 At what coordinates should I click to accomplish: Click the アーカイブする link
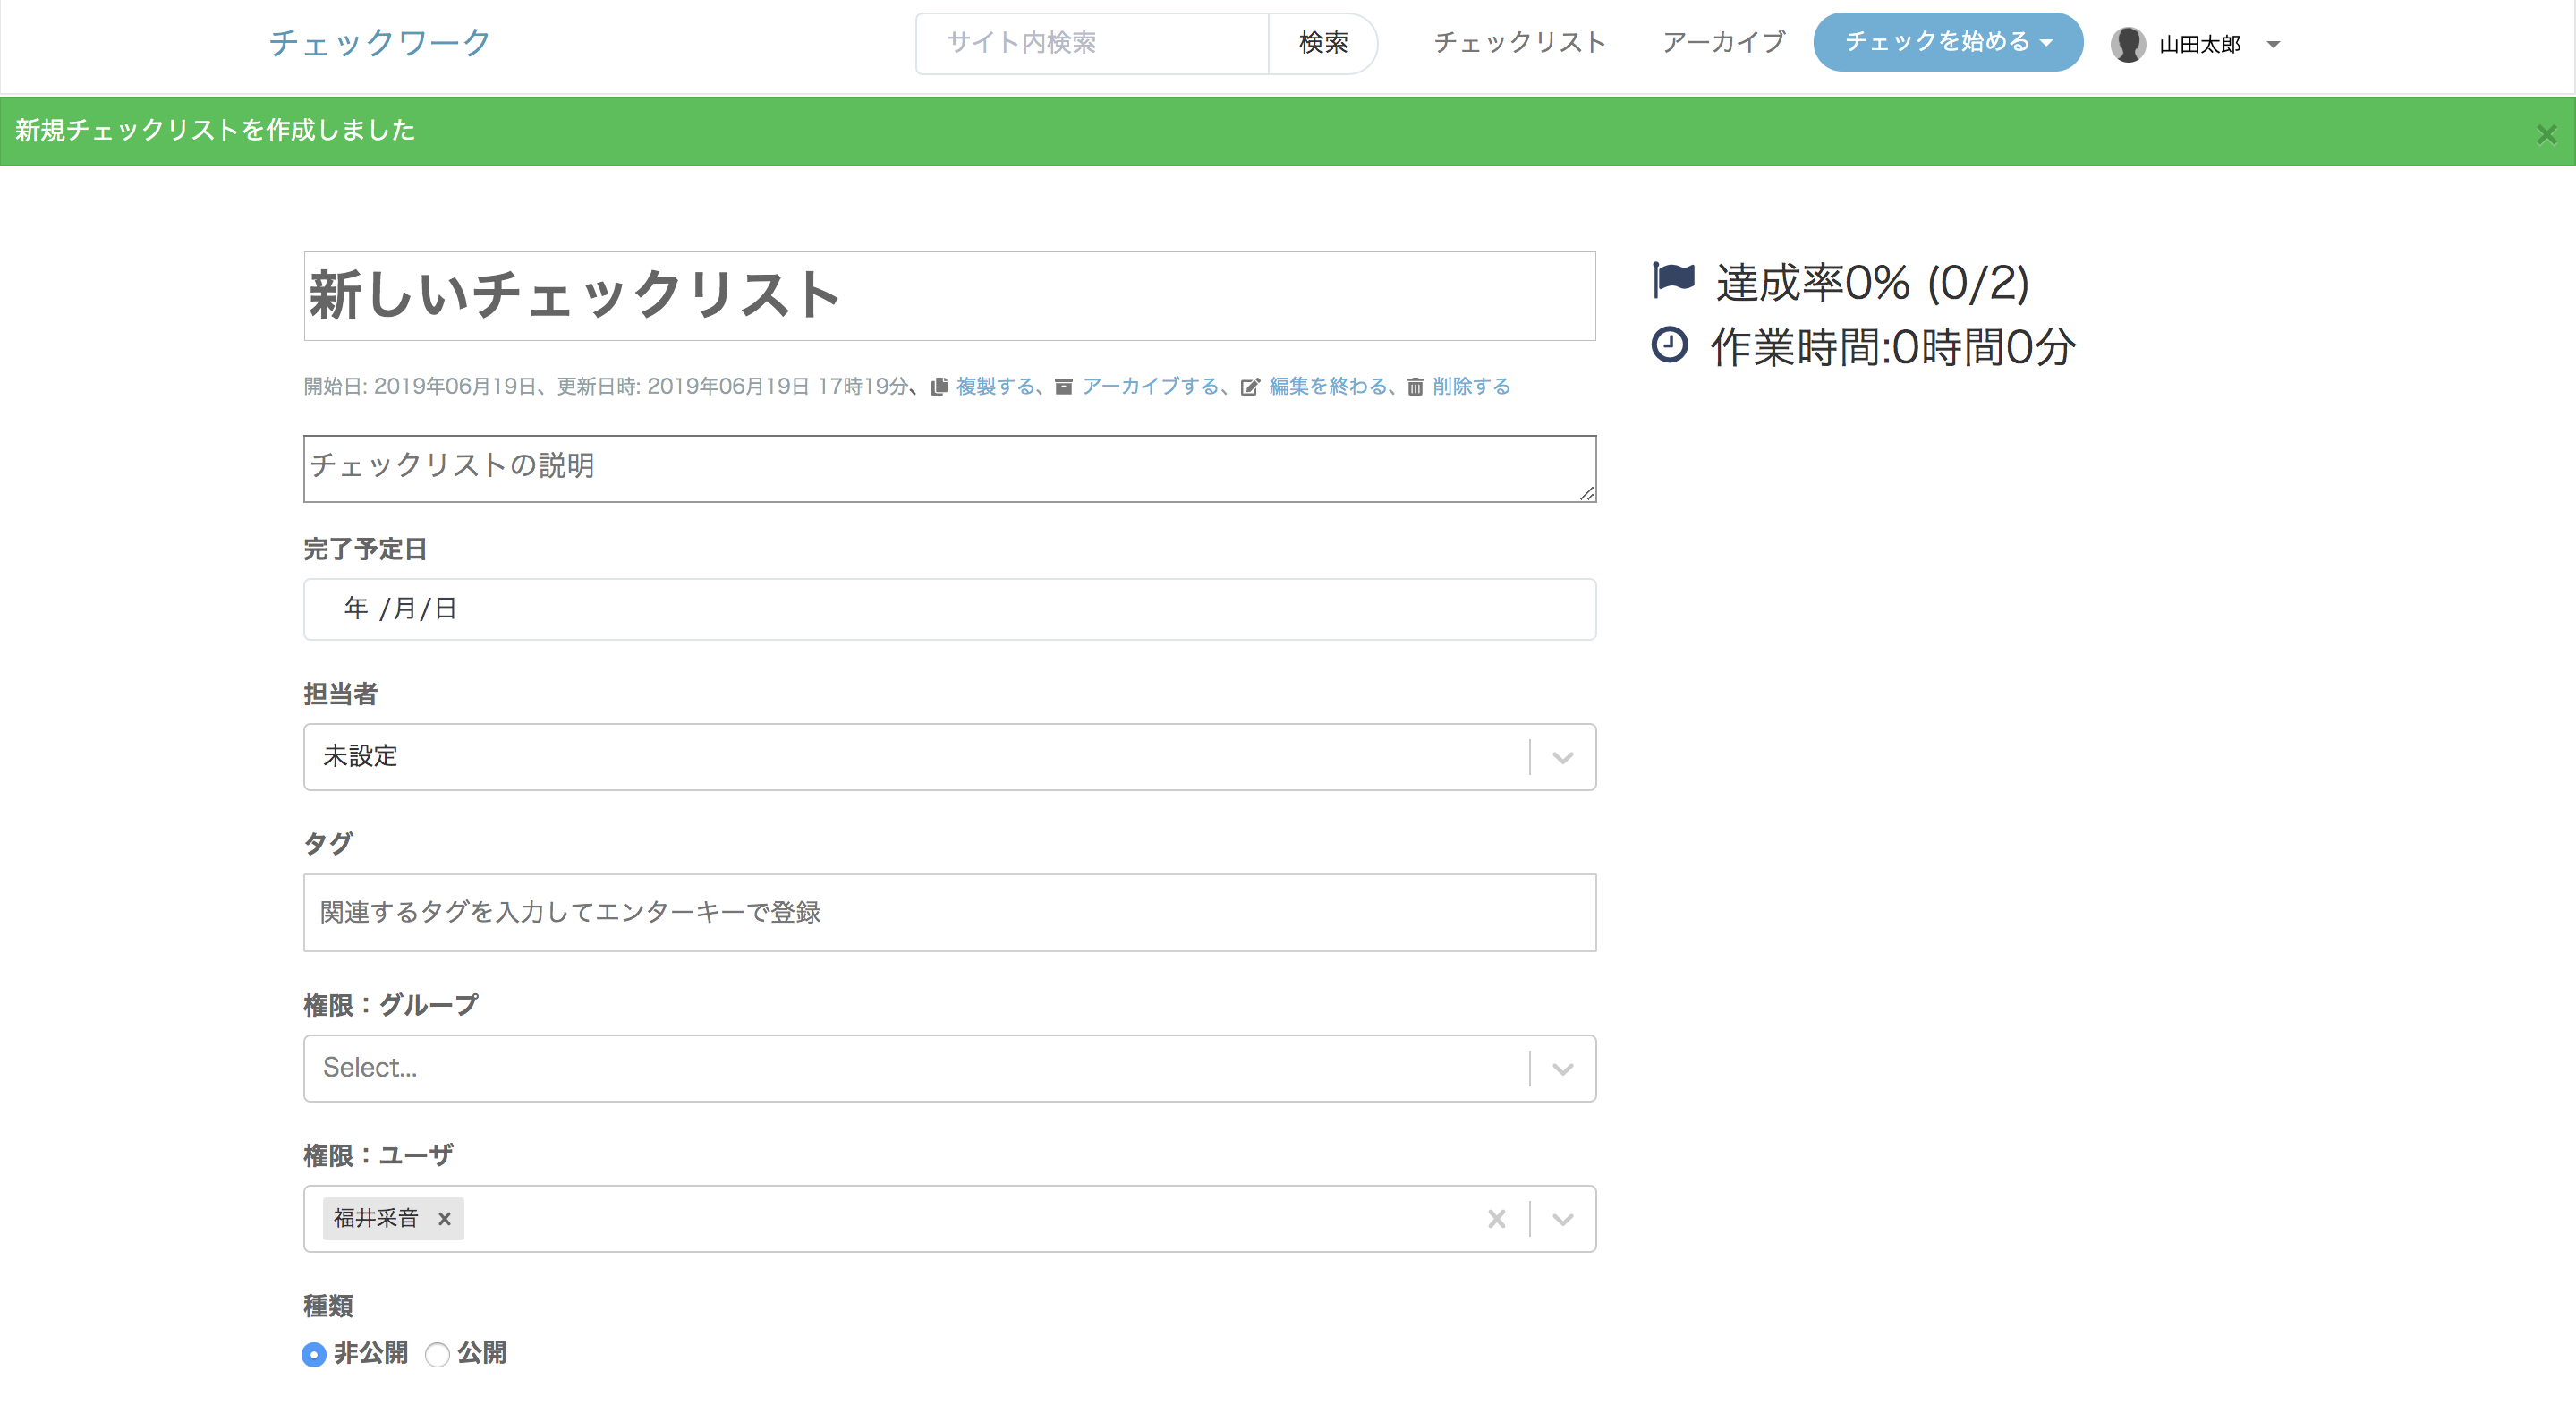pos(1150,387)
